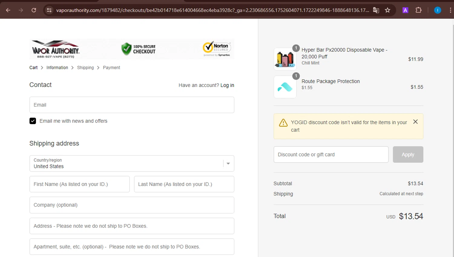Go to Cart in the breadcrumb
This screenshot has height=257, width=454.
pyautogui.click(x=34, y=68)
